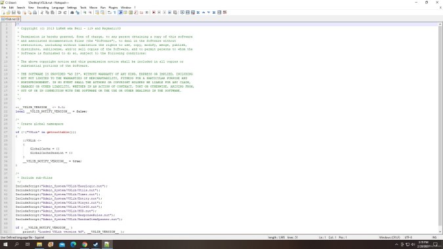Open the Macro menu
This screenshot has height=249, width=443.
coord(93,8)
